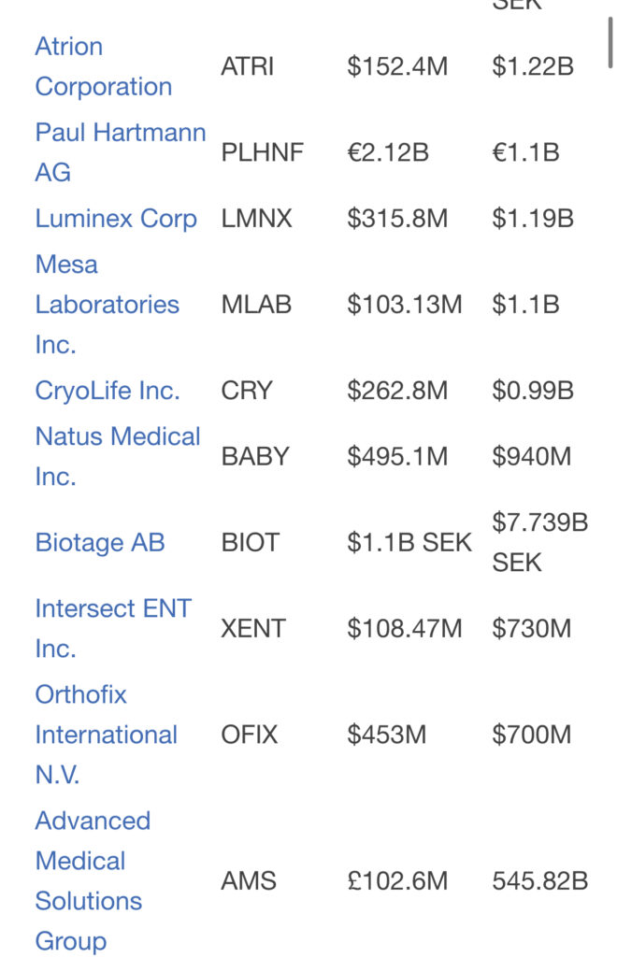This screenshot has height=957, width=617.
Task: Open the Advanced Medical Solutions Group link
Action: 93,881
